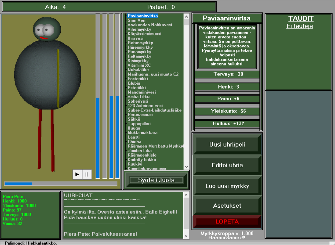Select Esteriikki list item
The image size is (335, 245).
[x=137, y=88]
